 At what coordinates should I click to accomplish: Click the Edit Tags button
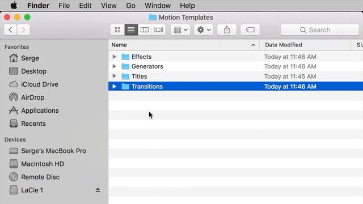(x=250, y=30)
